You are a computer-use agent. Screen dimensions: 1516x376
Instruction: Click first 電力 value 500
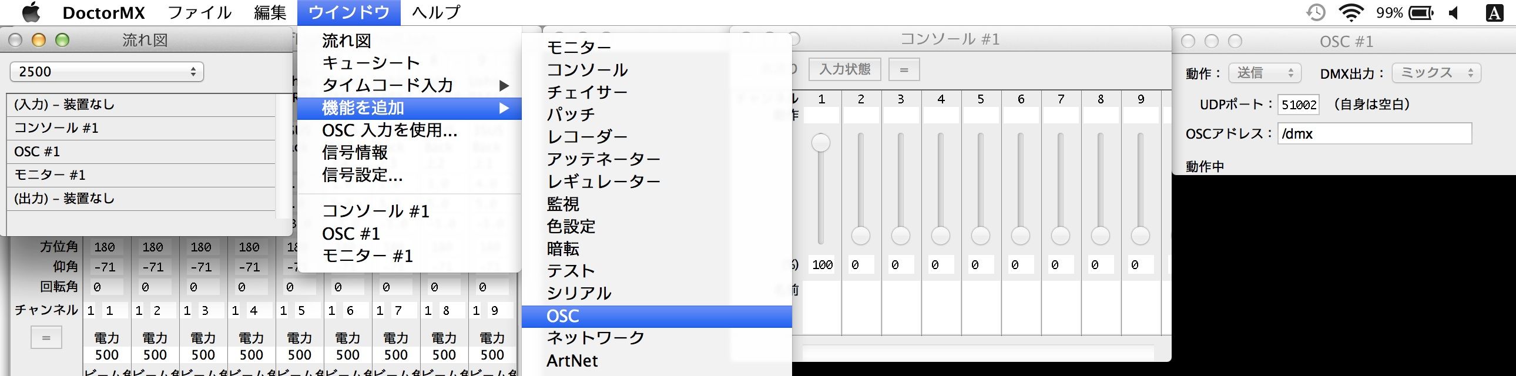pyautogui.click(x=107, y=355)
